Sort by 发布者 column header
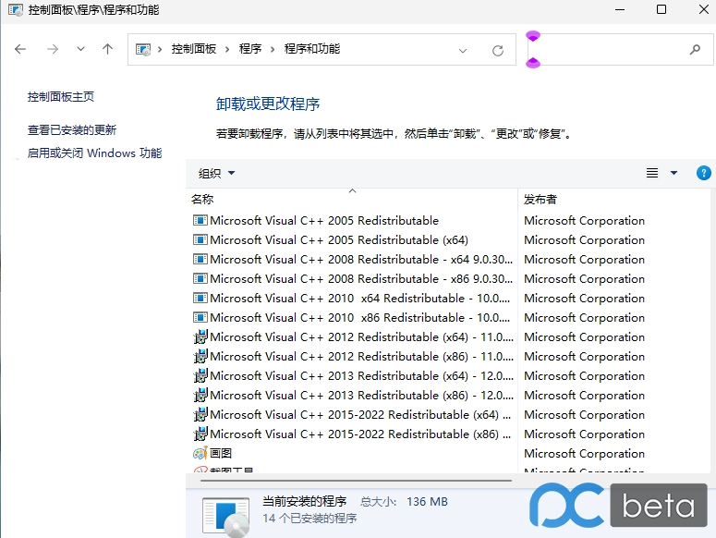 [614, 199]
